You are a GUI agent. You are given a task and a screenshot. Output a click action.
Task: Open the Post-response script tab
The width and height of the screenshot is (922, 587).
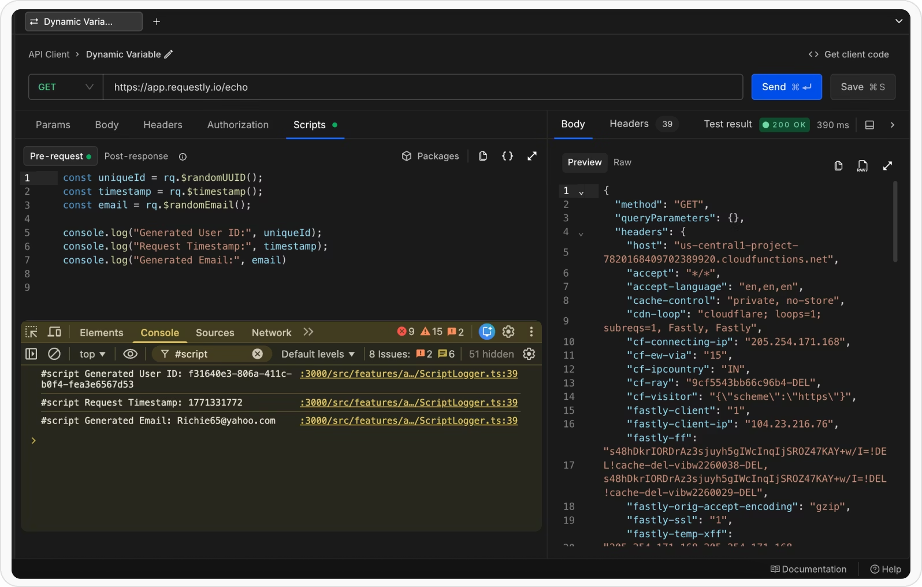pos(136,157)
